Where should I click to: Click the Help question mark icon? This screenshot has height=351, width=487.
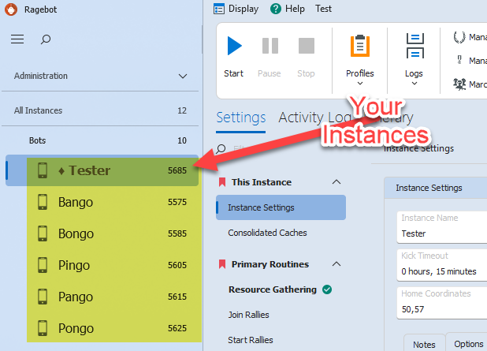(x=276, y=9)
